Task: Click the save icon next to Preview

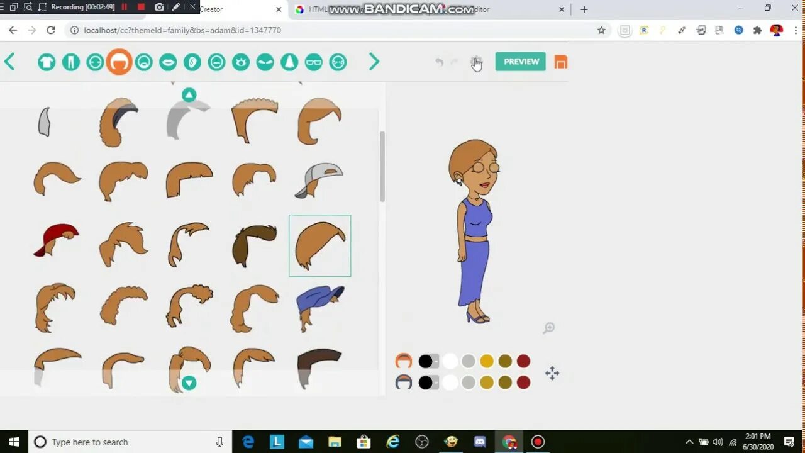Action: click(560, 62)
